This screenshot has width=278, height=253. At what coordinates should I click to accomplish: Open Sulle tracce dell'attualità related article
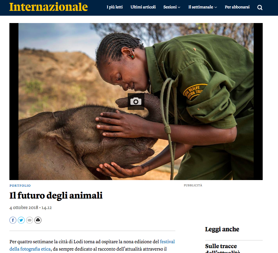(223, 248)
